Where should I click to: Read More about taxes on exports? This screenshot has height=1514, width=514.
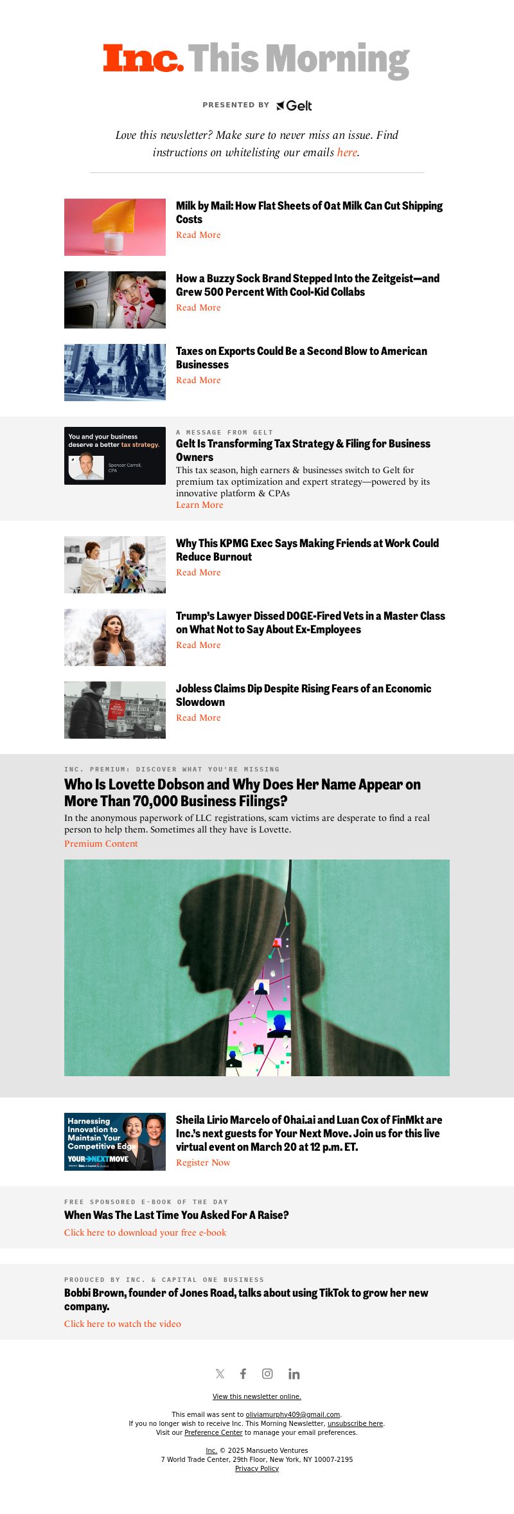coord(199,380)
